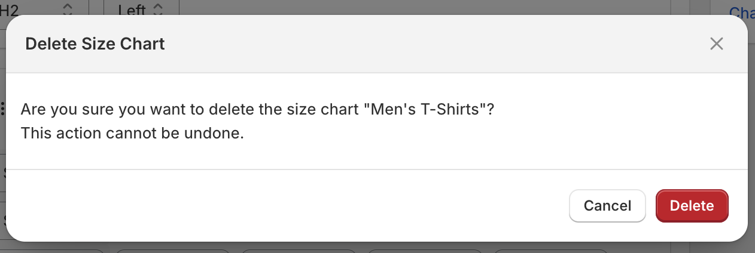Click the Left alignment label in toolbar
This screenshot has width=755, height=253.
(132, 8)
